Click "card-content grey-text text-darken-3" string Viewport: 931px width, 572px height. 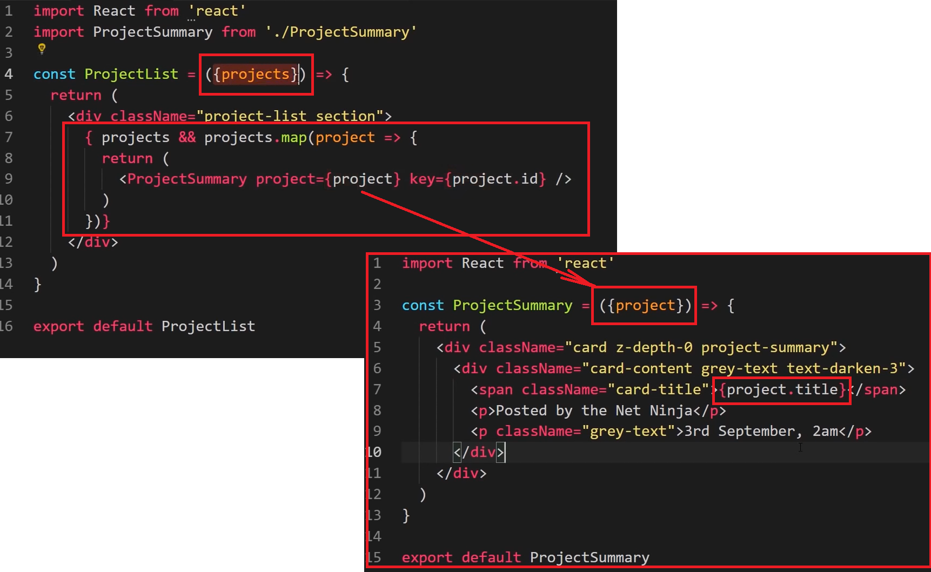(744, 368)
